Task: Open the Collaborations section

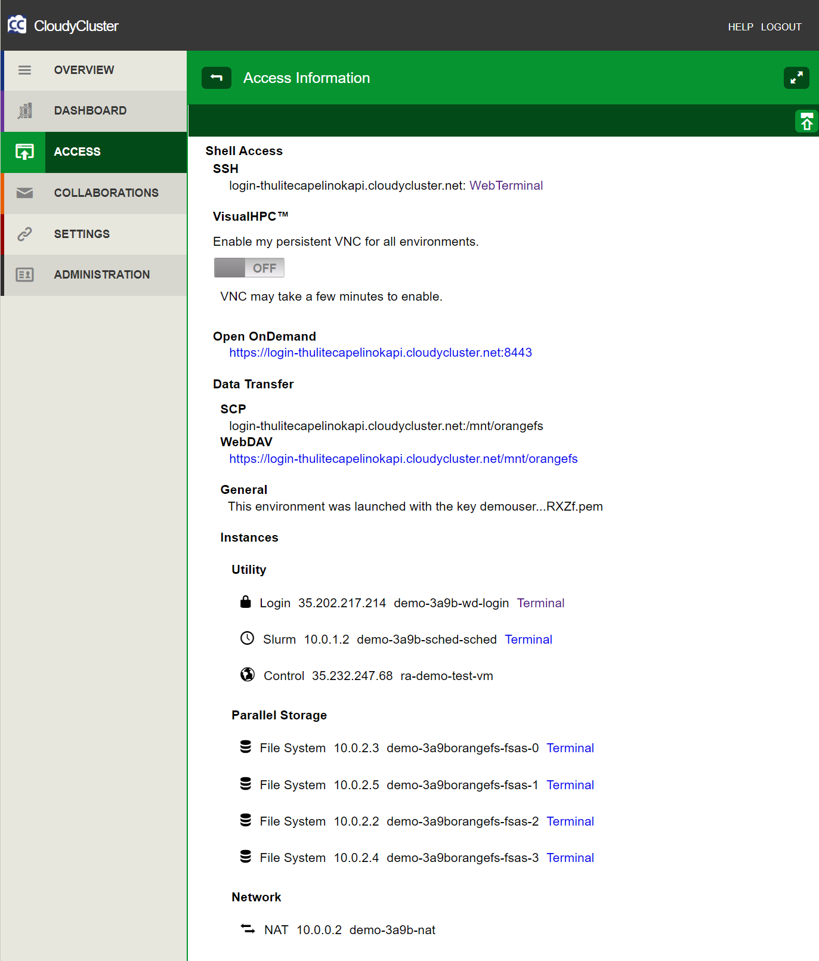Action: (x=94, y=193)
